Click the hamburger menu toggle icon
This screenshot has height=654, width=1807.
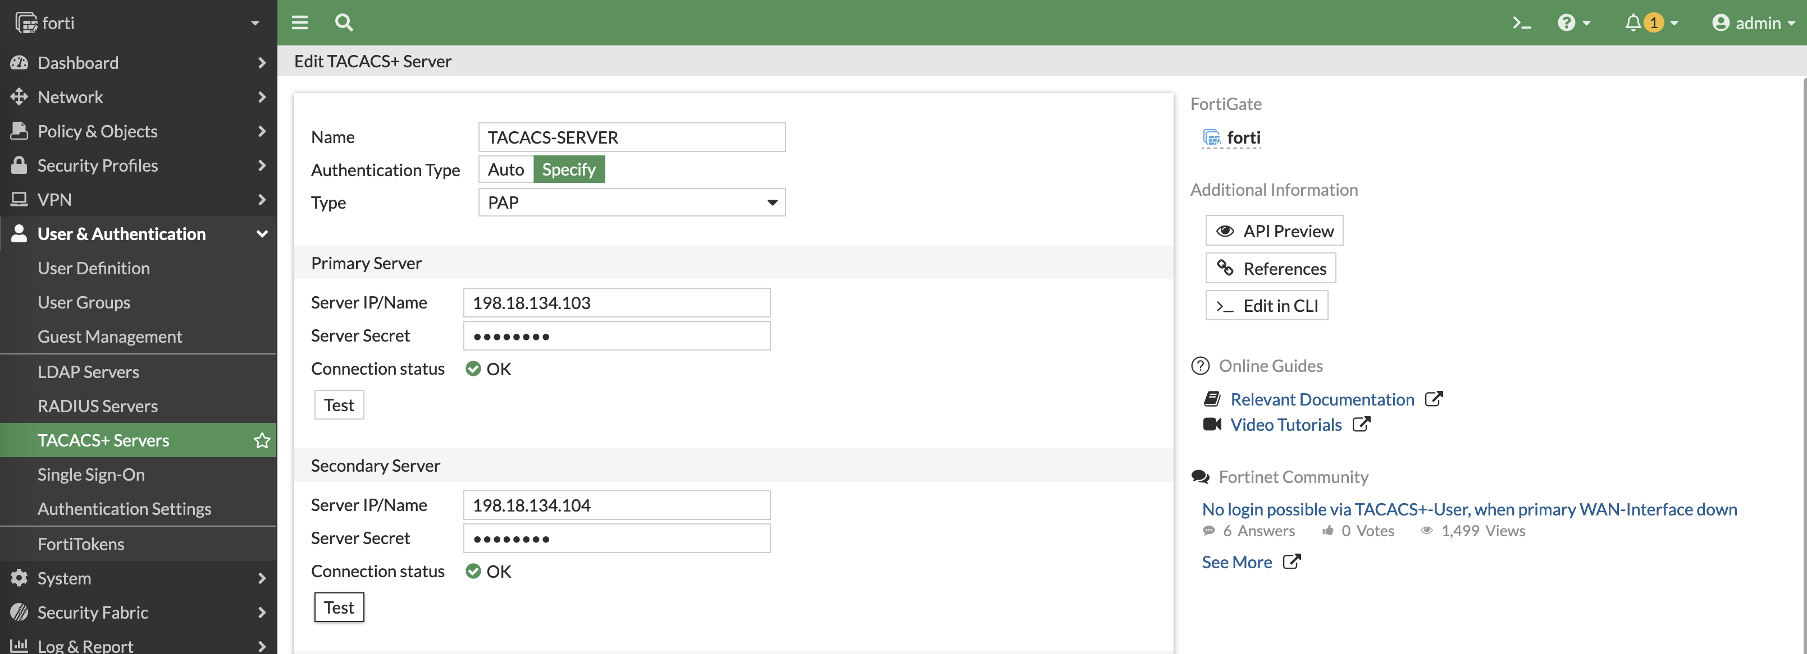tap(299, 22)
